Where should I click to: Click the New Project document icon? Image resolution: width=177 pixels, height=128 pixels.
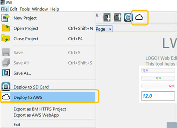click(x=6, y=18)
